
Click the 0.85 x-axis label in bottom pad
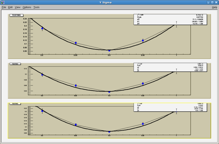click(x=76, y=135)
